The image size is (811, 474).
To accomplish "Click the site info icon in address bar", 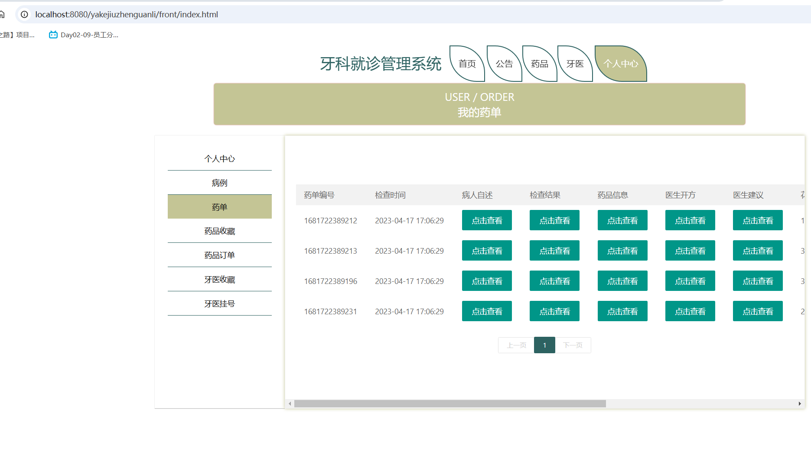I will (x=24, y=14).
